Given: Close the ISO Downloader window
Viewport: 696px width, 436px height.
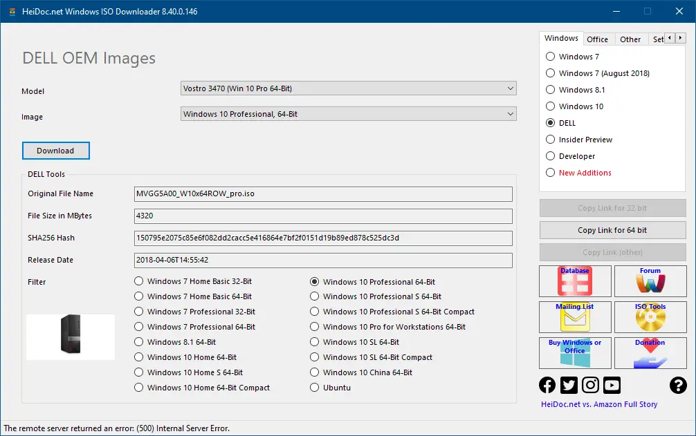Looking at the screenshot, I should click(x=679, y=12).
